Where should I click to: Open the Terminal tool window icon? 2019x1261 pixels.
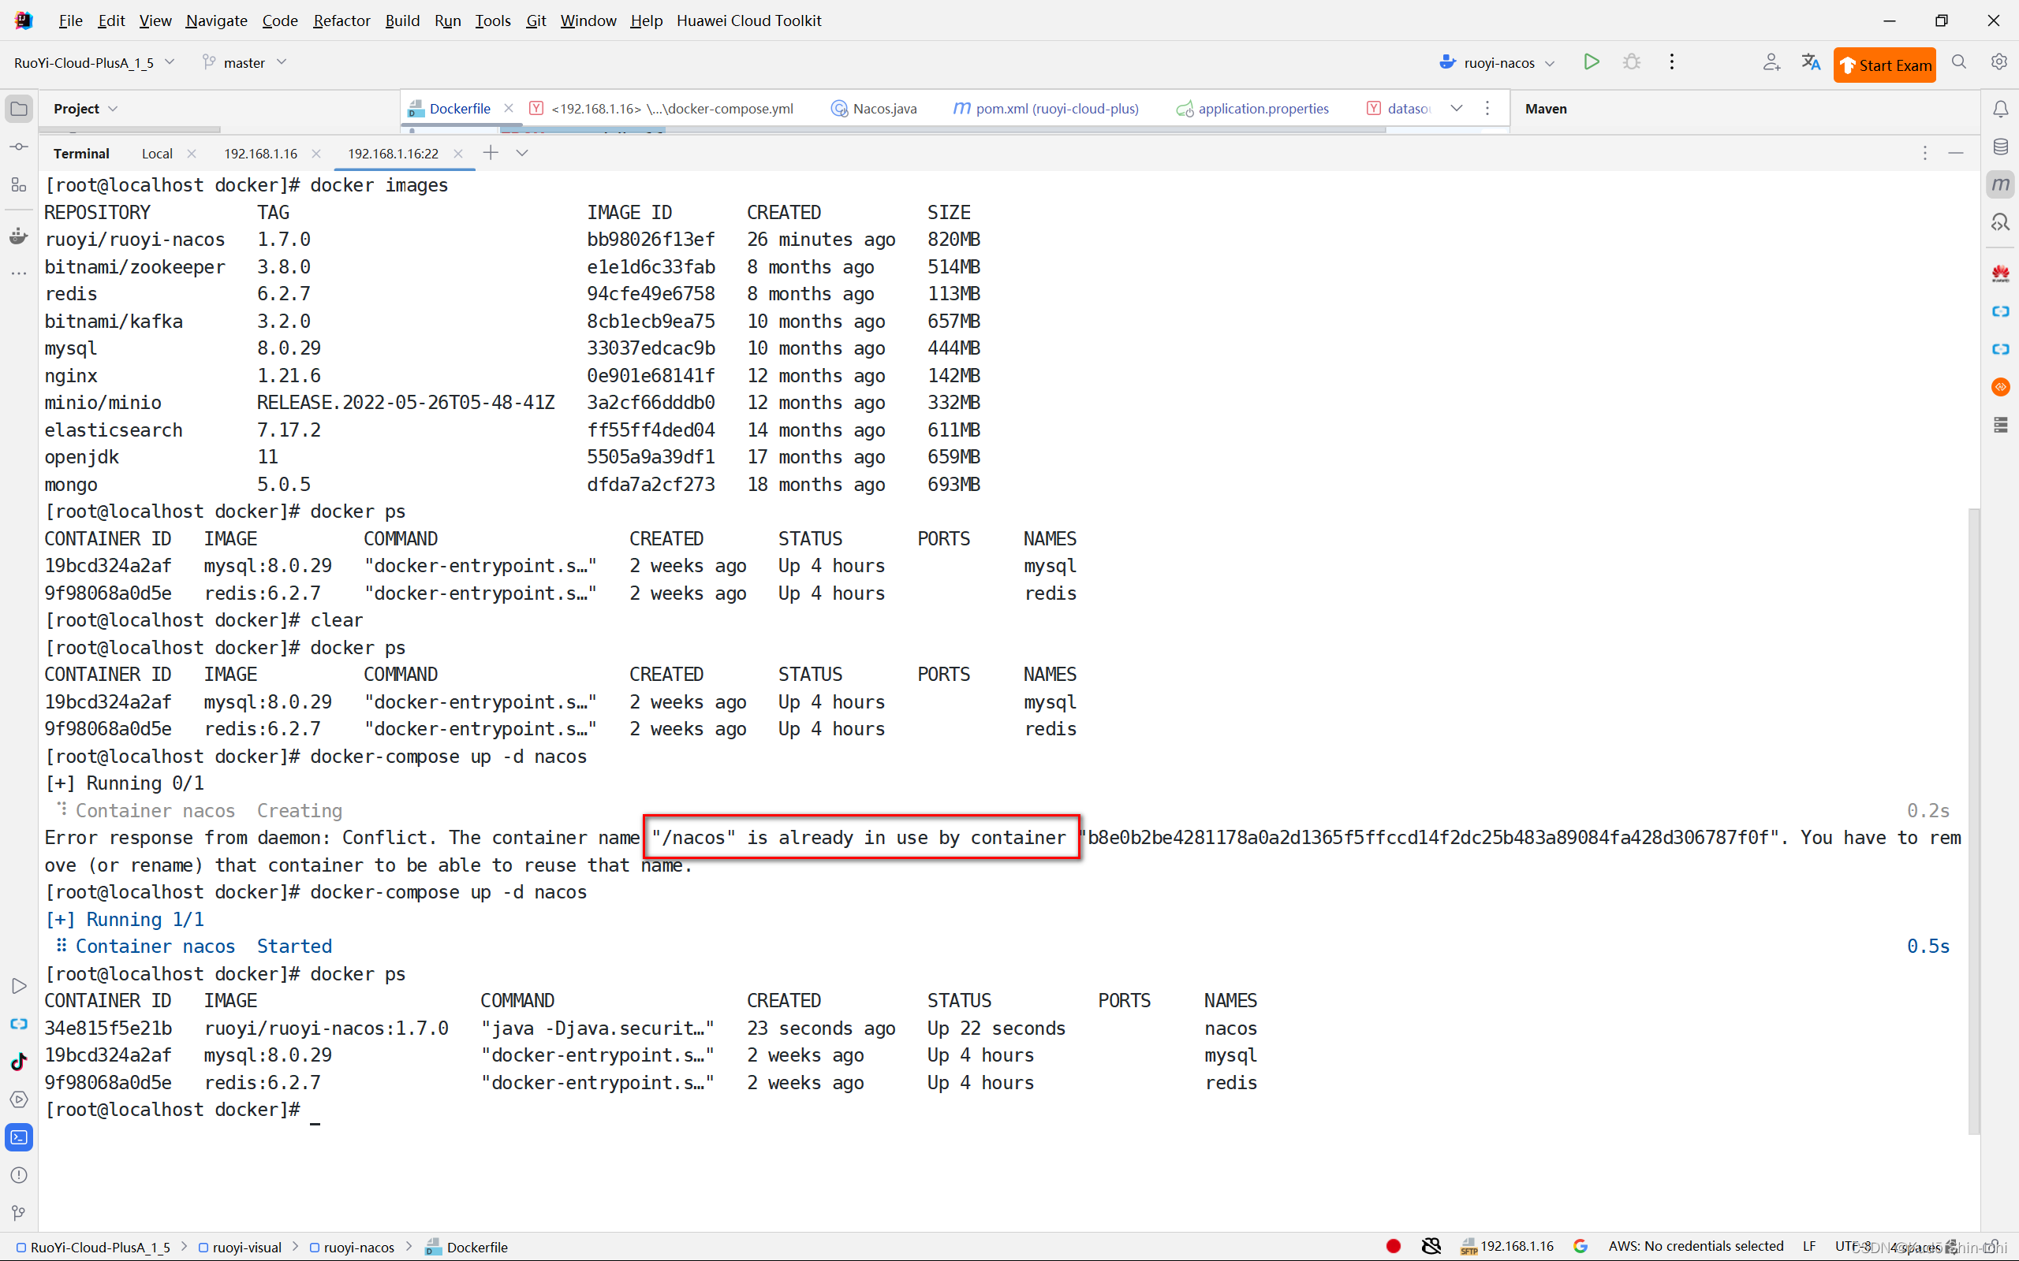click(x=18, y=1137)
